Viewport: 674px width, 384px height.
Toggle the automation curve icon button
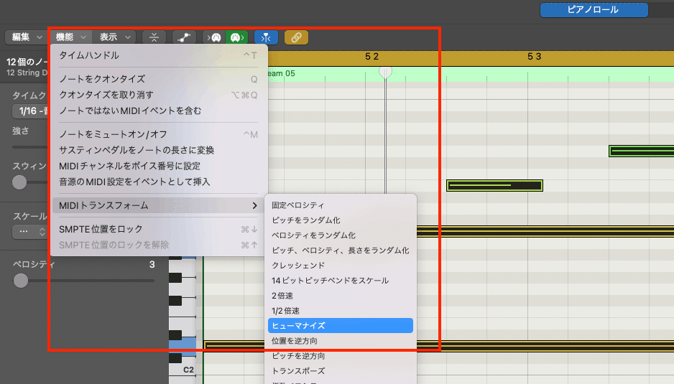184,37
